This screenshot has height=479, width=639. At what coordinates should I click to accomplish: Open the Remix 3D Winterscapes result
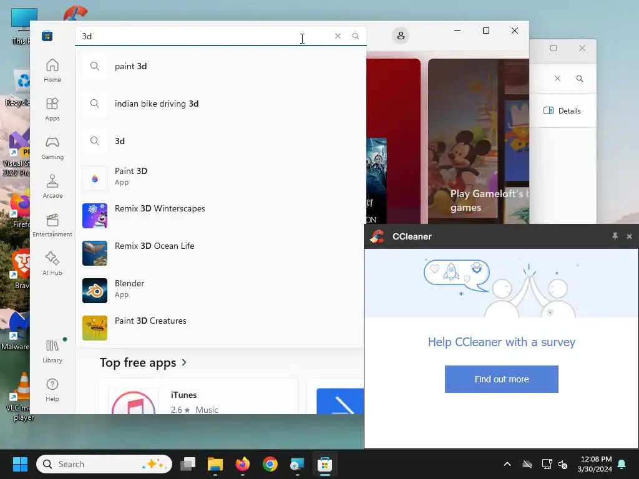tap(220, 215)
